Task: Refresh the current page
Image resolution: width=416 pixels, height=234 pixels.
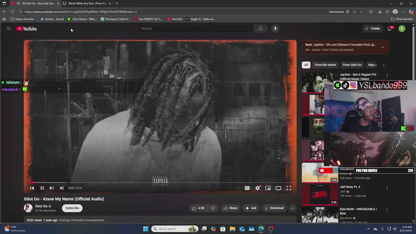Action: tap(12, 12)
